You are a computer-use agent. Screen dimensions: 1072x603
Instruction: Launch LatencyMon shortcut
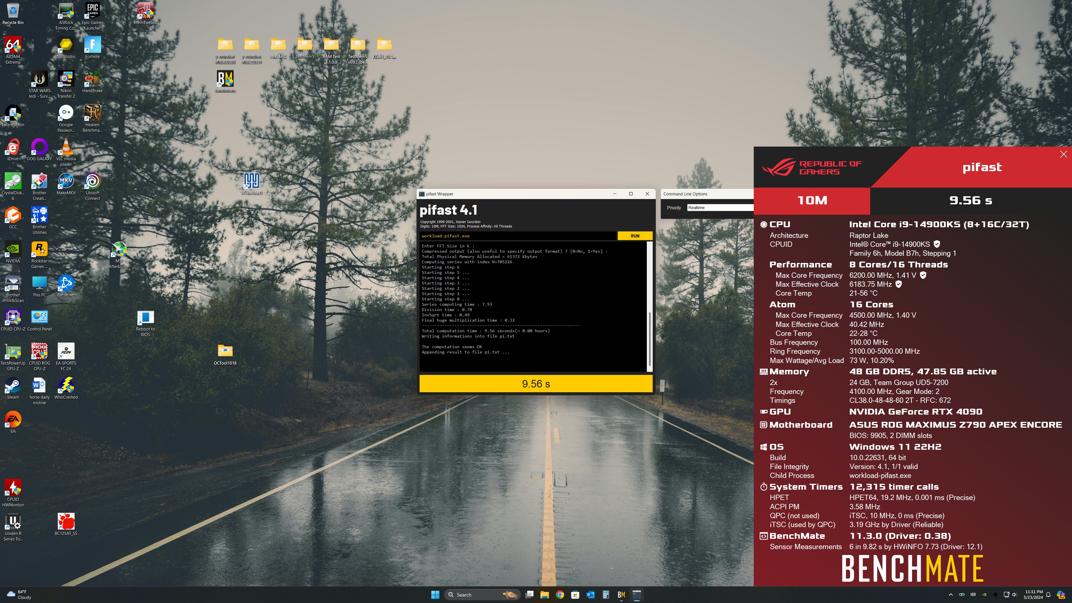(13, 116)
